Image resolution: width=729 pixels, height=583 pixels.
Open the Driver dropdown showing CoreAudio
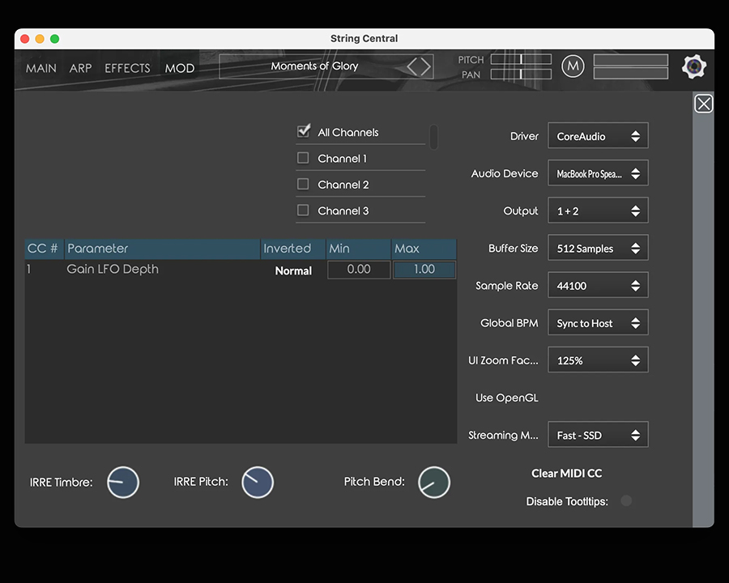pos(598,137)
